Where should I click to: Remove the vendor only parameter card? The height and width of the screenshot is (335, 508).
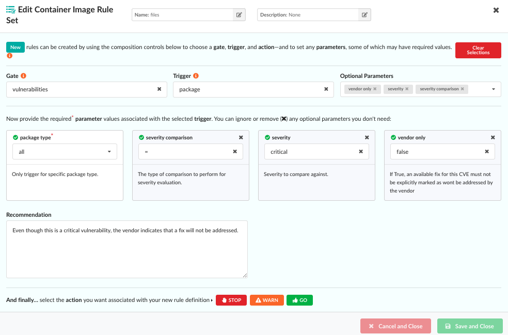tap(493, 138)
